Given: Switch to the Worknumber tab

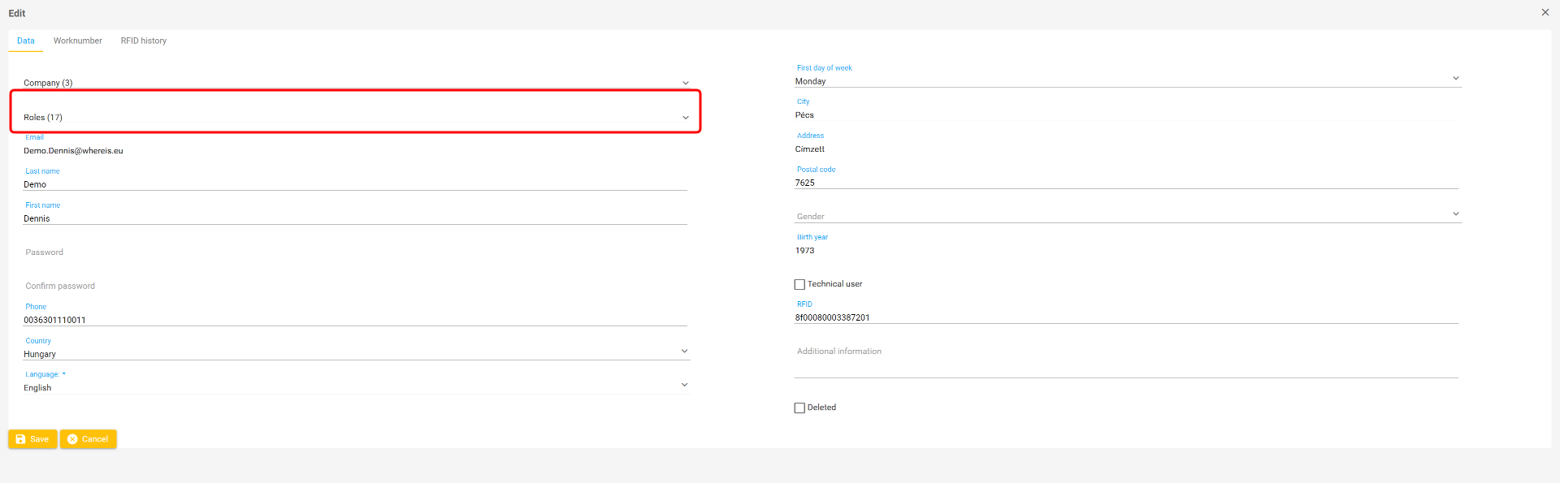Looking at the screenshot, I should point(78,41).
